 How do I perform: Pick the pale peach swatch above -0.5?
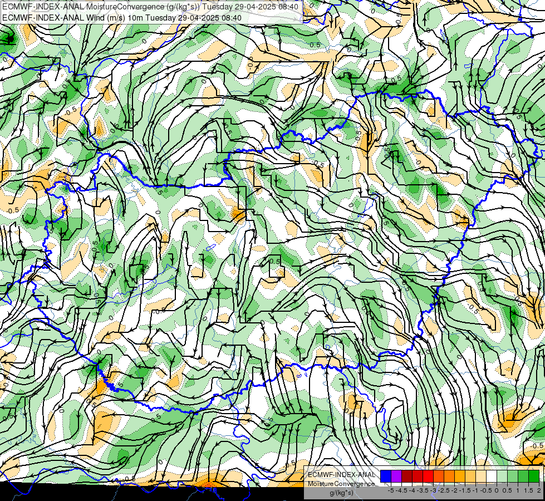coord(481,477)
